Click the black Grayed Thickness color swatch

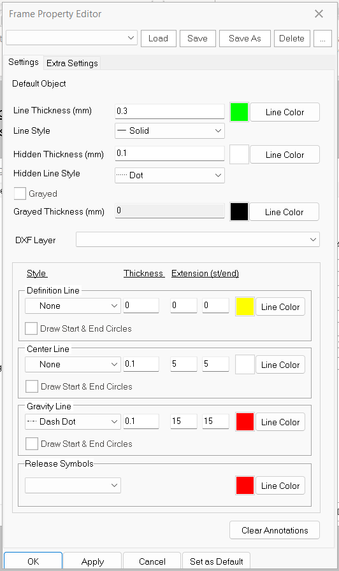[239, 212]
